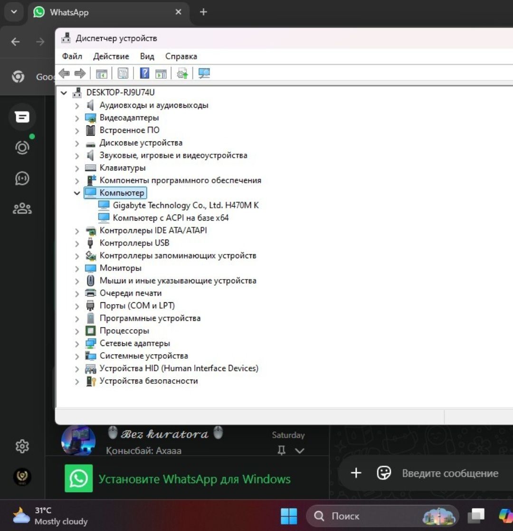This screenshot has height=531, width=513.
Task: Click the action pane toolbar icon
Action: 161,74
